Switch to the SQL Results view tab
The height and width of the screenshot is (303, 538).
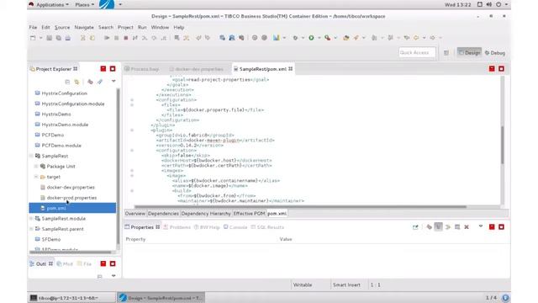click(267, 227)
